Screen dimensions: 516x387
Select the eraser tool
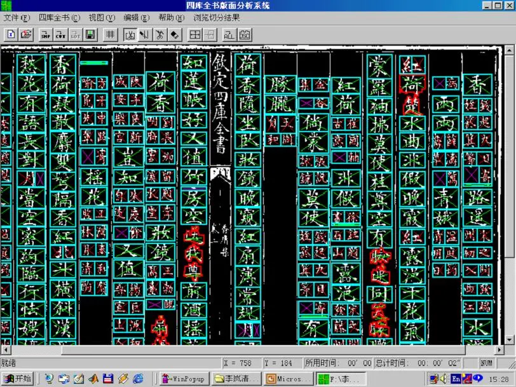coord(174,34)
